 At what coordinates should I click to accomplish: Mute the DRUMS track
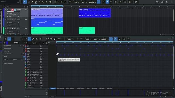pyautogui.click(x=8, y=10)
